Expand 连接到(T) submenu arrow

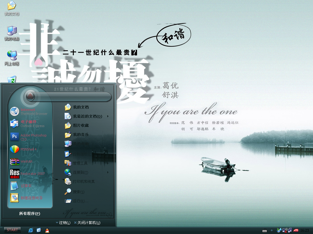(x=108, y=172)
